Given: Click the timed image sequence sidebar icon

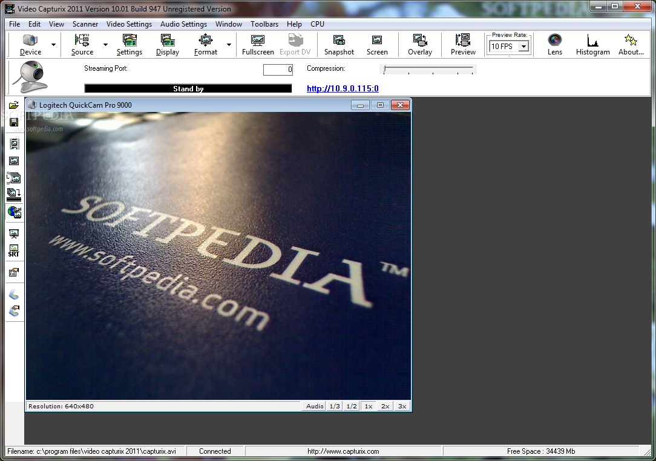Looking at the screenshot, I should click(x=14, y=178).
